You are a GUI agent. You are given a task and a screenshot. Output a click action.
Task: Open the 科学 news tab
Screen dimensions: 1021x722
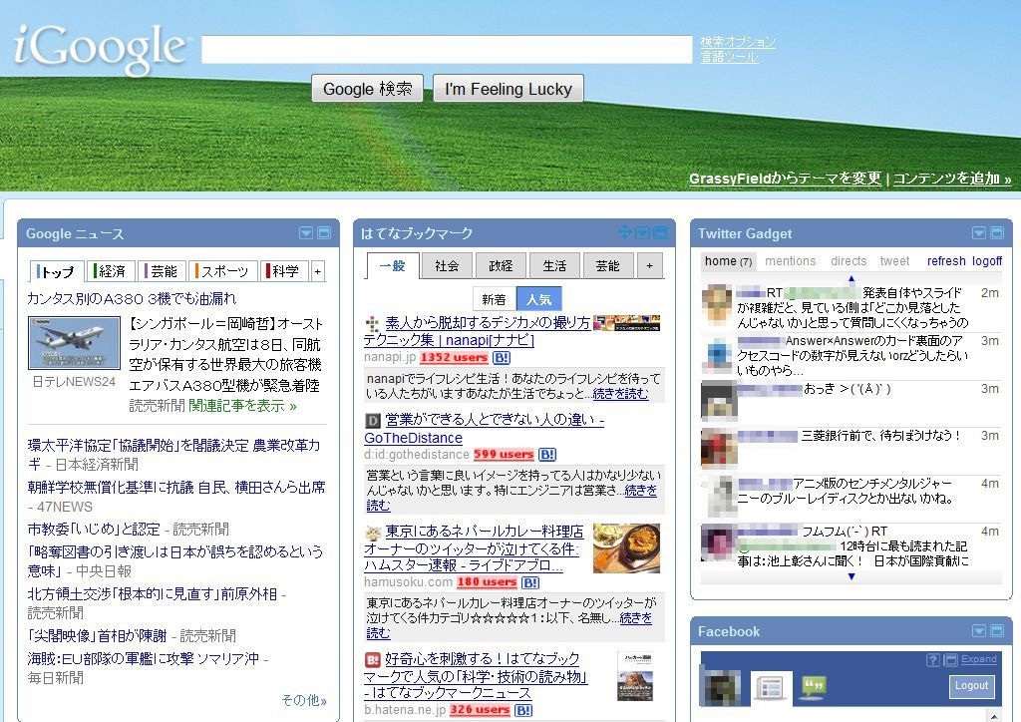(284, 271)
